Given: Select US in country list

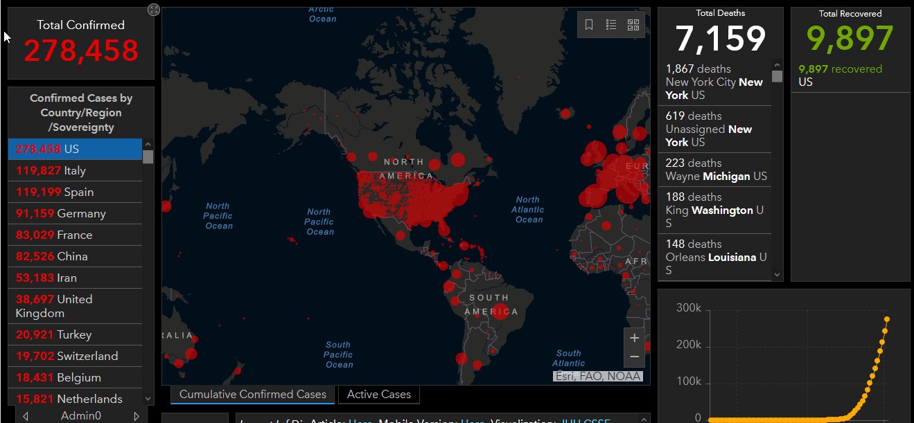Looking at the screenshot, I should (75, 149).
